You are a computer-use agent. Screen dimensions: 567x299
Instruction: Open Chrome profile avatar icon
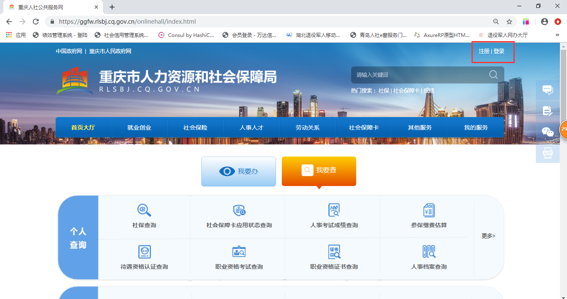[545, 22]
